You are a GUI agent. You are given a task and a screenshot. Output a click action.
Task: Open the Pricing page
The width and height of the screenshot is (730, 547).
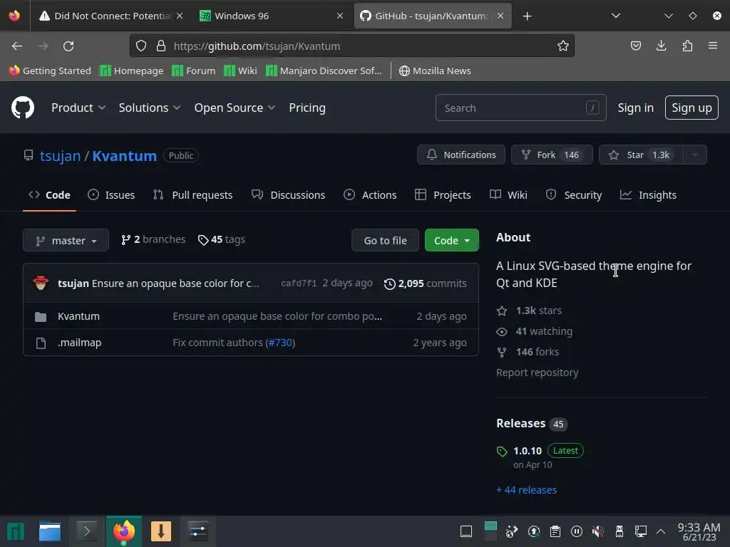[307, 108]
